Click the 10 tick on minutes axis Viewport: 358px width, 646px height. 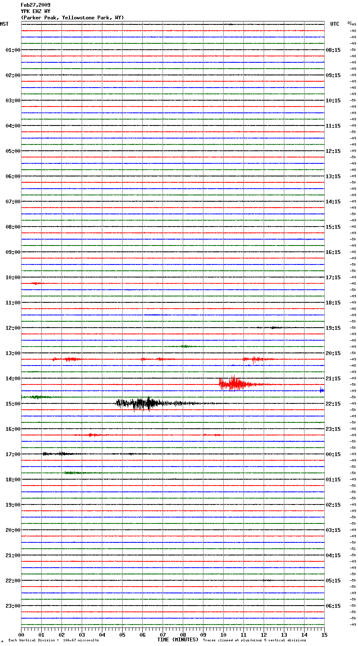click(x=223, y=635)
